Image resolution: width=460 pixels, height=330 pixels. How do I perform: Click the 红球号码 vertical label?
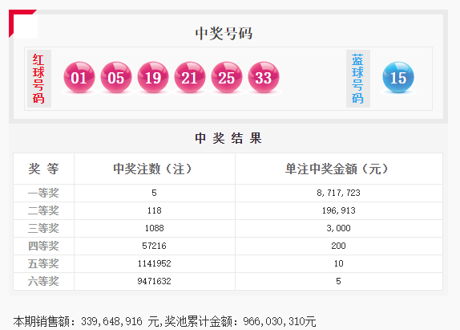point(39,79)
